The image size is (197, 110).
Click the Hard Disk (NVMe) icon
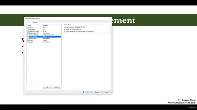click(28, 31)
